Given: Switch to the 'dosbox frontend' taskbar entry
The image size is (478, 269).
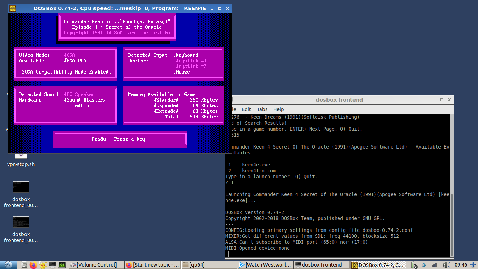Looking at the screenshot, I should 322,265.
